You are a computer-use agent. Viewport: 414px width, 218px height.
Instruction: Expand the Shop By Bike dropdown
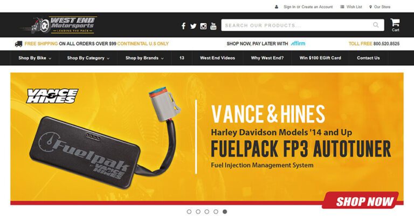click(34, 58)
